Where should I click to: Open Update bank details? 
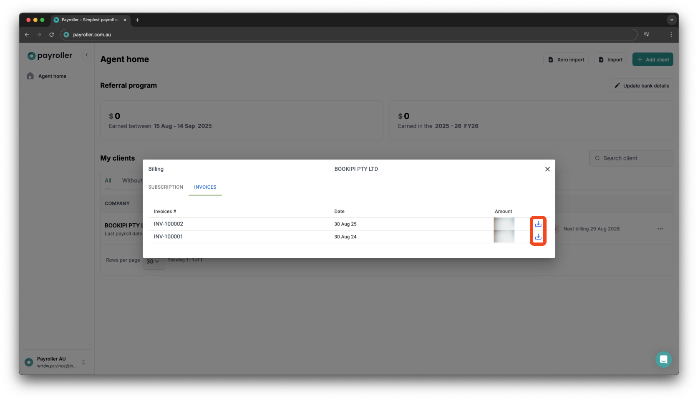(x=641, y=85)
